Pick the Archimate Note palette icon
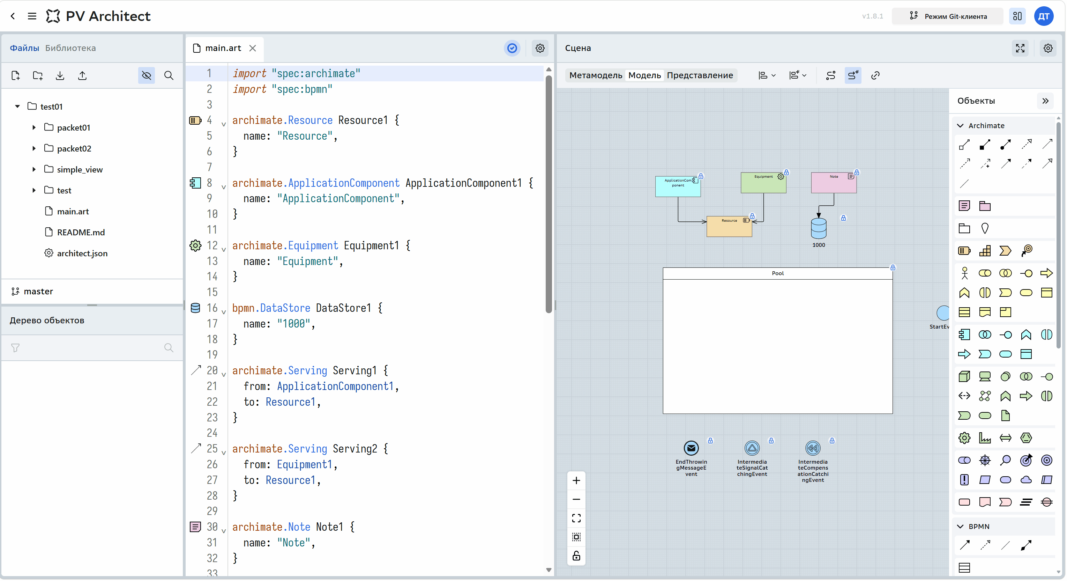 [x=964, y=206]
